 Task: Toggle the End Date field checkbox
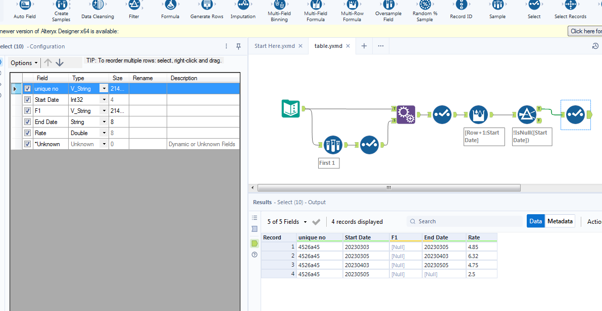tap(28, 122)
